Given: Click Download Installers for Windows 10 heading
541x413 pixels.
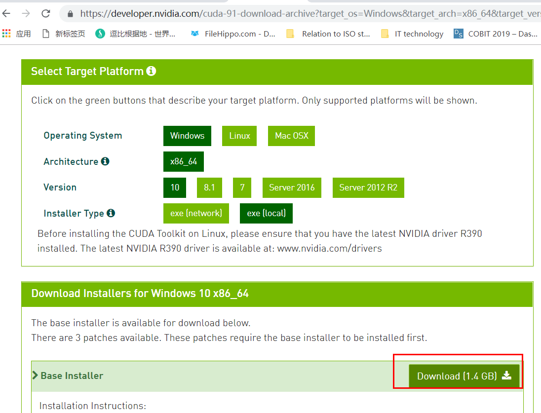Looking at the screenshot, I should pos(140,293).
